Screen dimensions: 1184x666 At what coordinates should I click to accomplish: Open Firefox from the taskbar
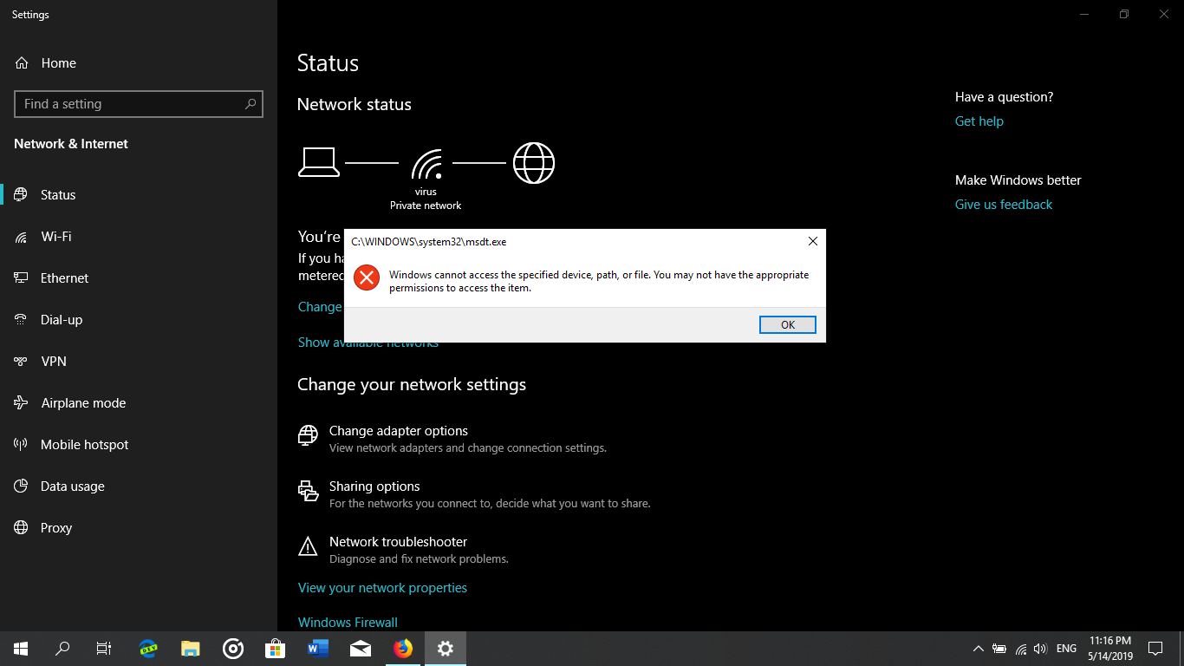click(x=403, y=649)
